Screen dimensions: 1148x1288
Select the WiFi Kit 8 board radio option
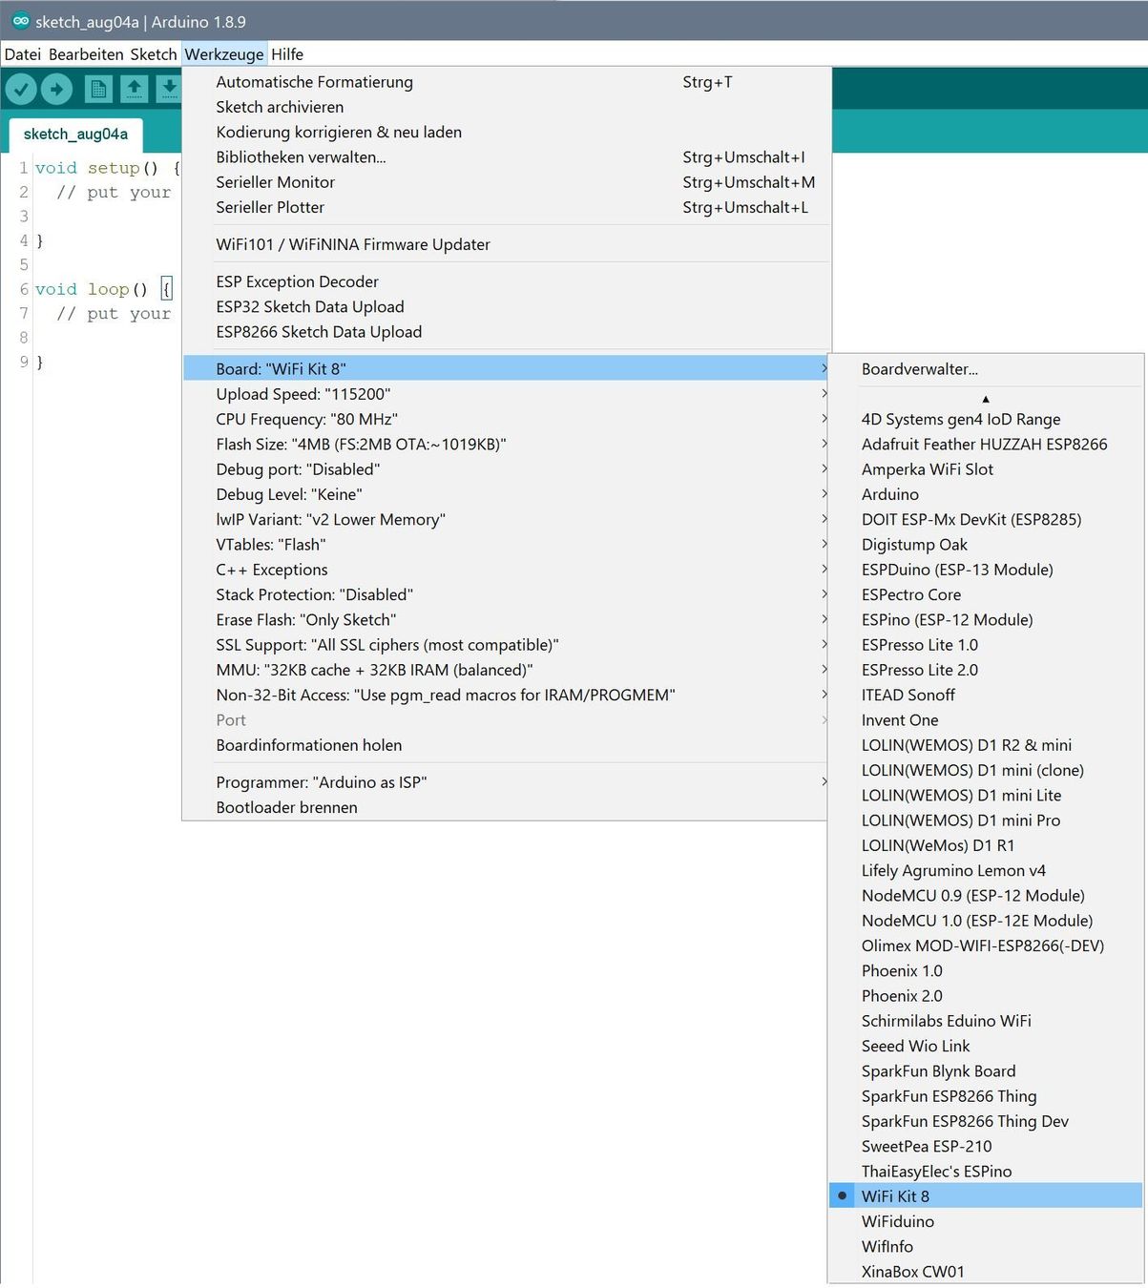(x=985, y=1195)
